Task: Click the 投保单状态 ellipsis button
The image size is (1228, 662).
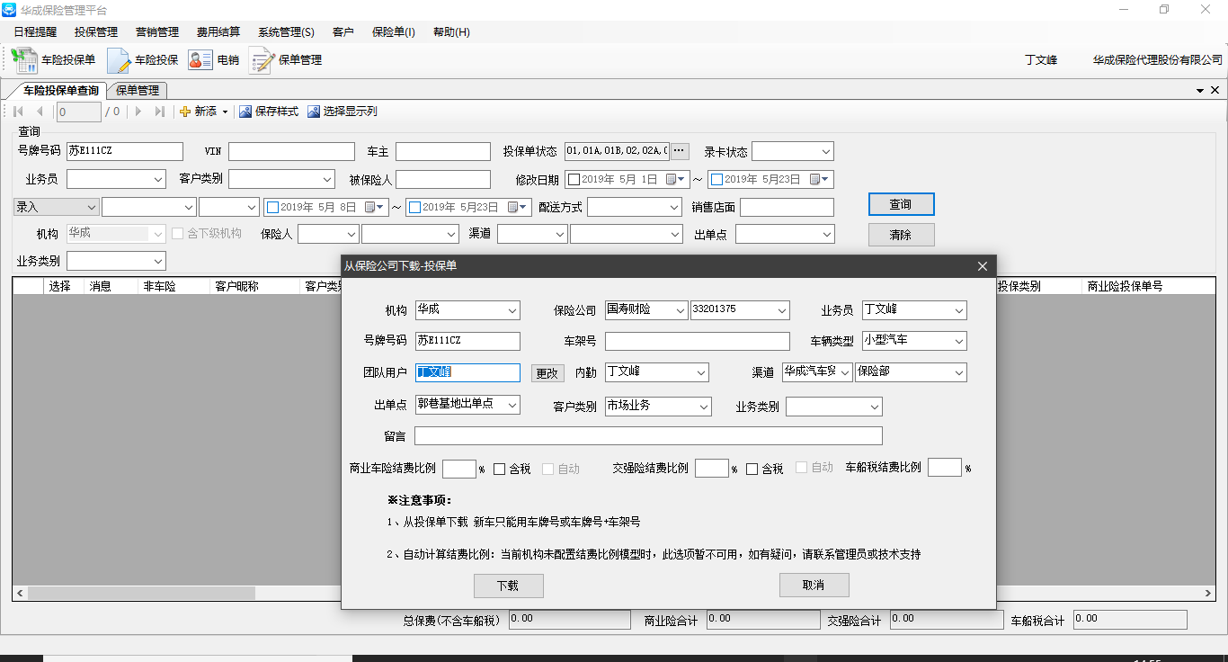Action: [680, 151]
